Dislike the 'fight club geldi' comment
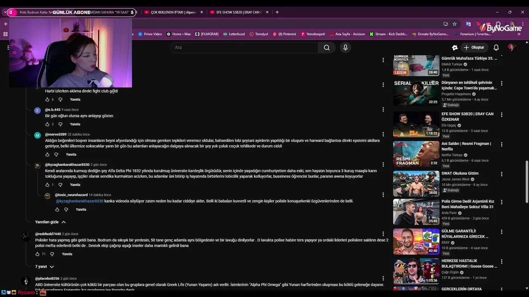The width and height of the screenshot is (529, 297). click(60, 99)
